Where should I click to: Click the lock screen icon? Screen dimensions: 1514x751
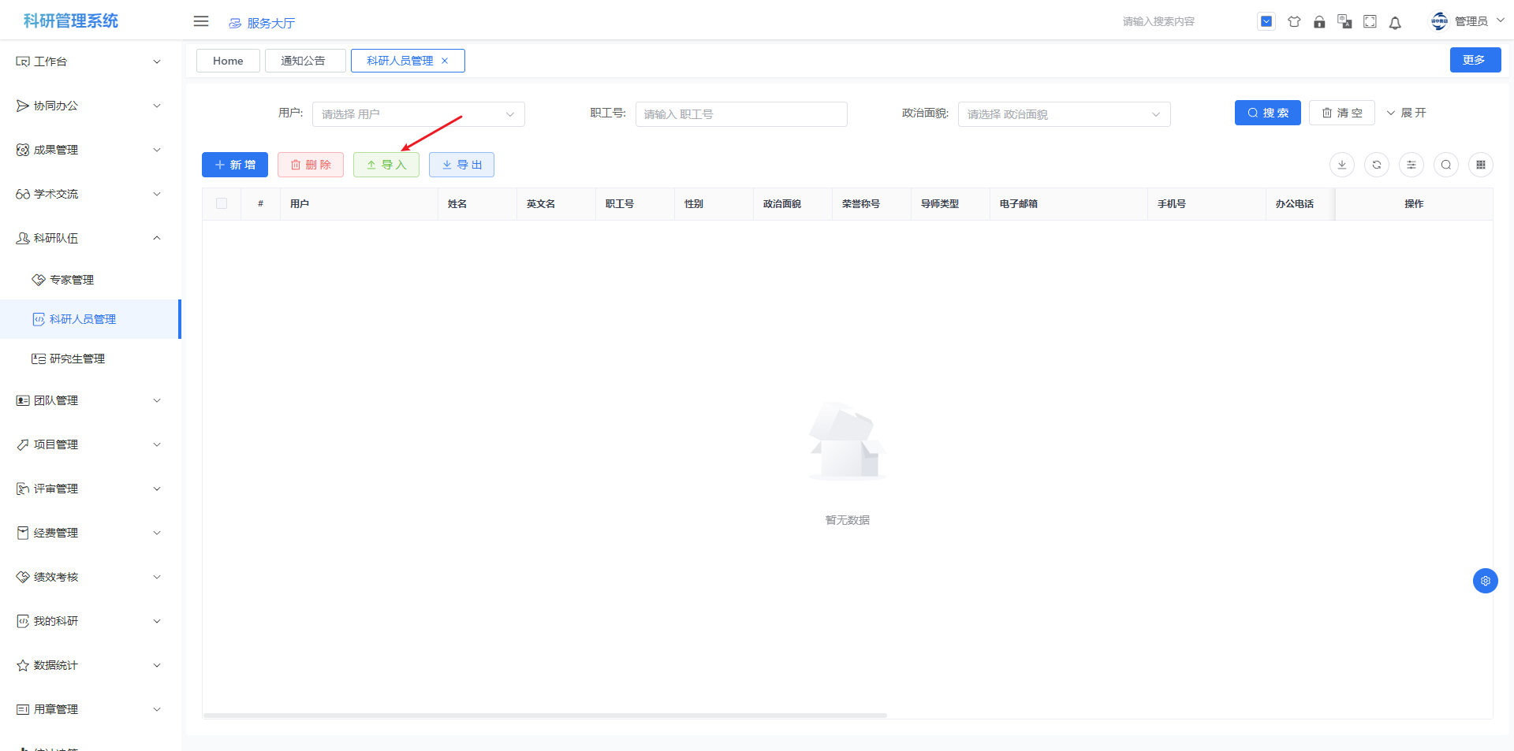(x=1319, y=22)
